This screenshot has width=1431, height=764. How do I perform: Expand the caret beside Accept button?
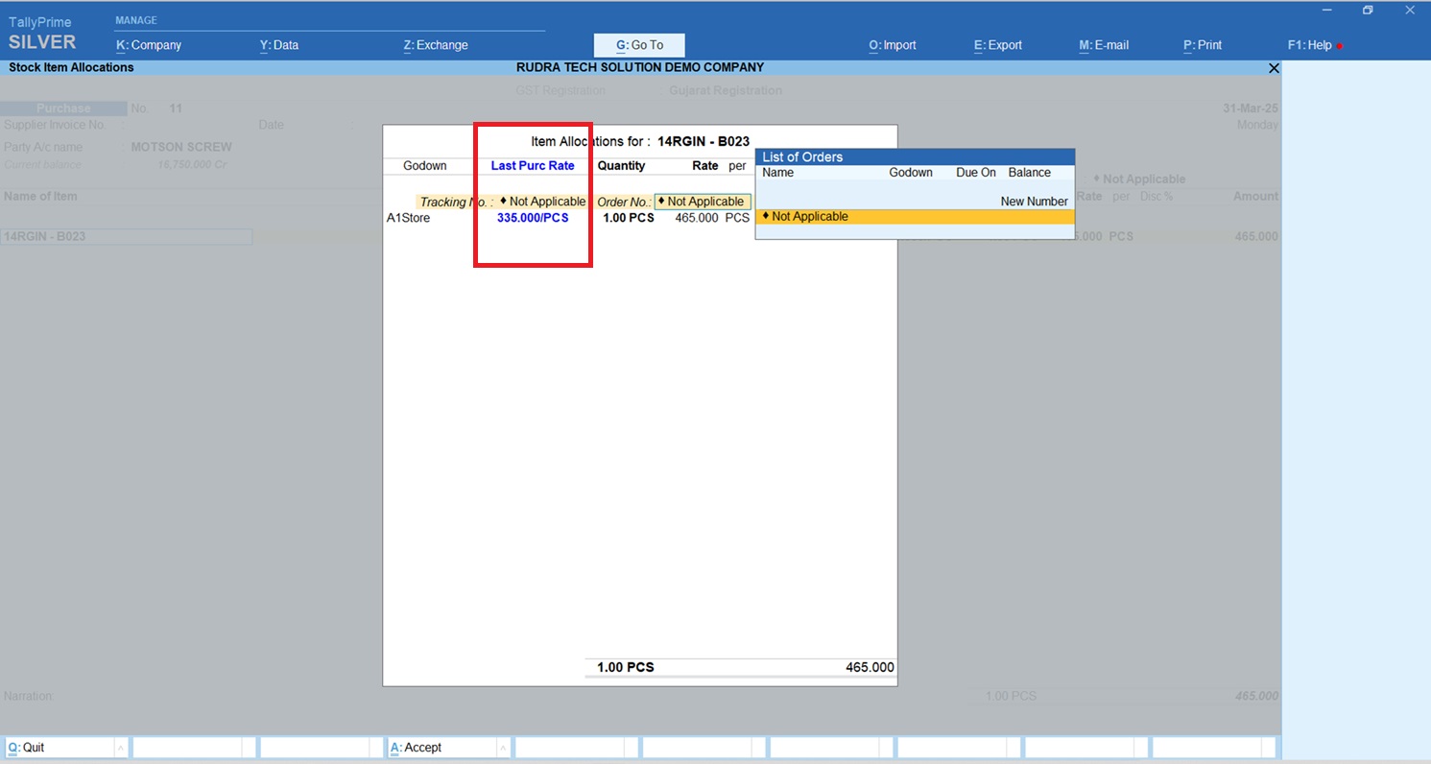point(504,748)
